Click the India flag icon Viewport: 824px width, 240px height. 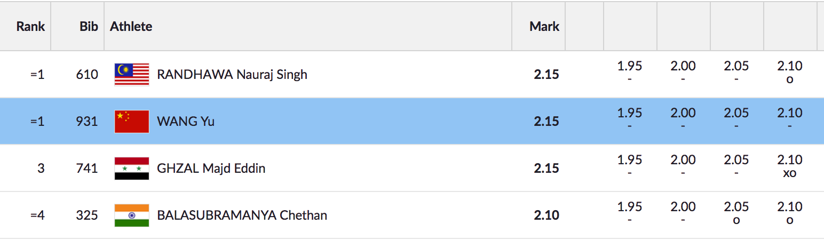131,215
